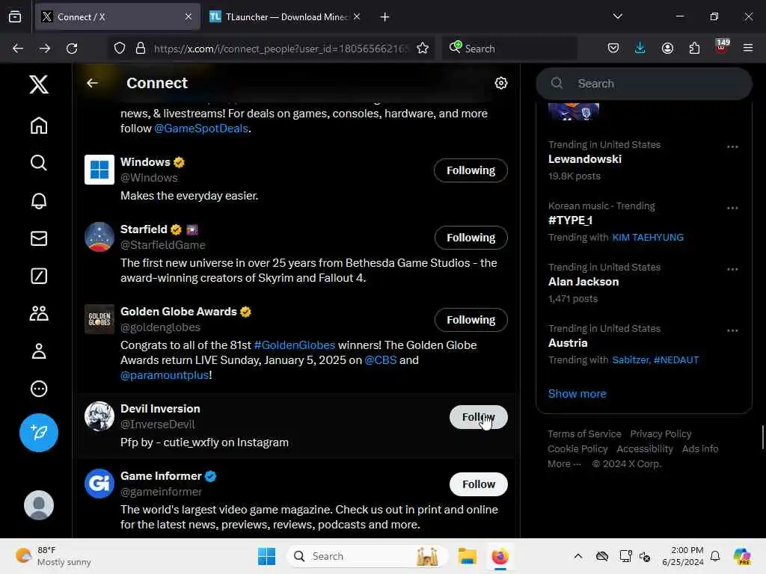Open Windows profile avatar
Image resolution: width=766 pixels, height=574 pixels.
[x=99, y=170]
